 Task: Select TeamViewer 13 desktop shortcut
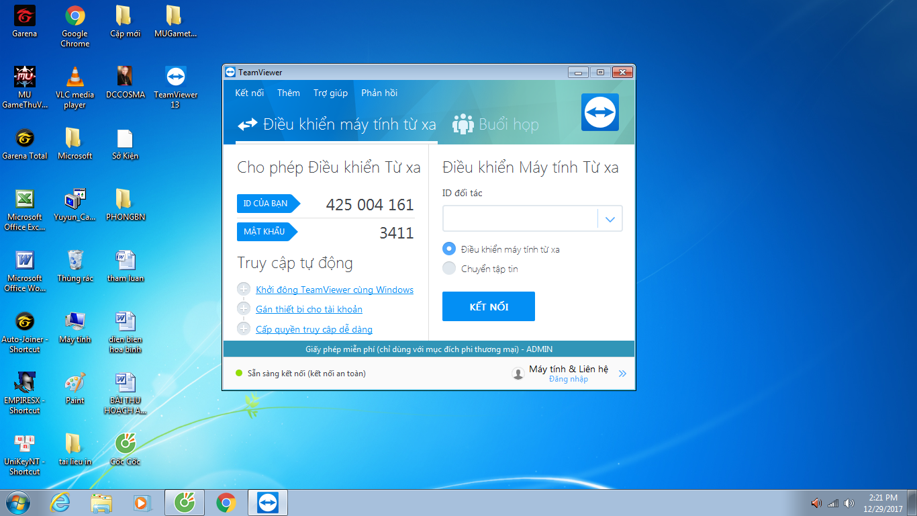(x=175, y=87)
